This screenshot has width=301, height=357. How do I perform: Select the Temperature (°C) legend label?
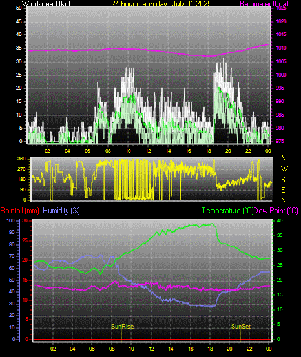click(x=228, y=211)
